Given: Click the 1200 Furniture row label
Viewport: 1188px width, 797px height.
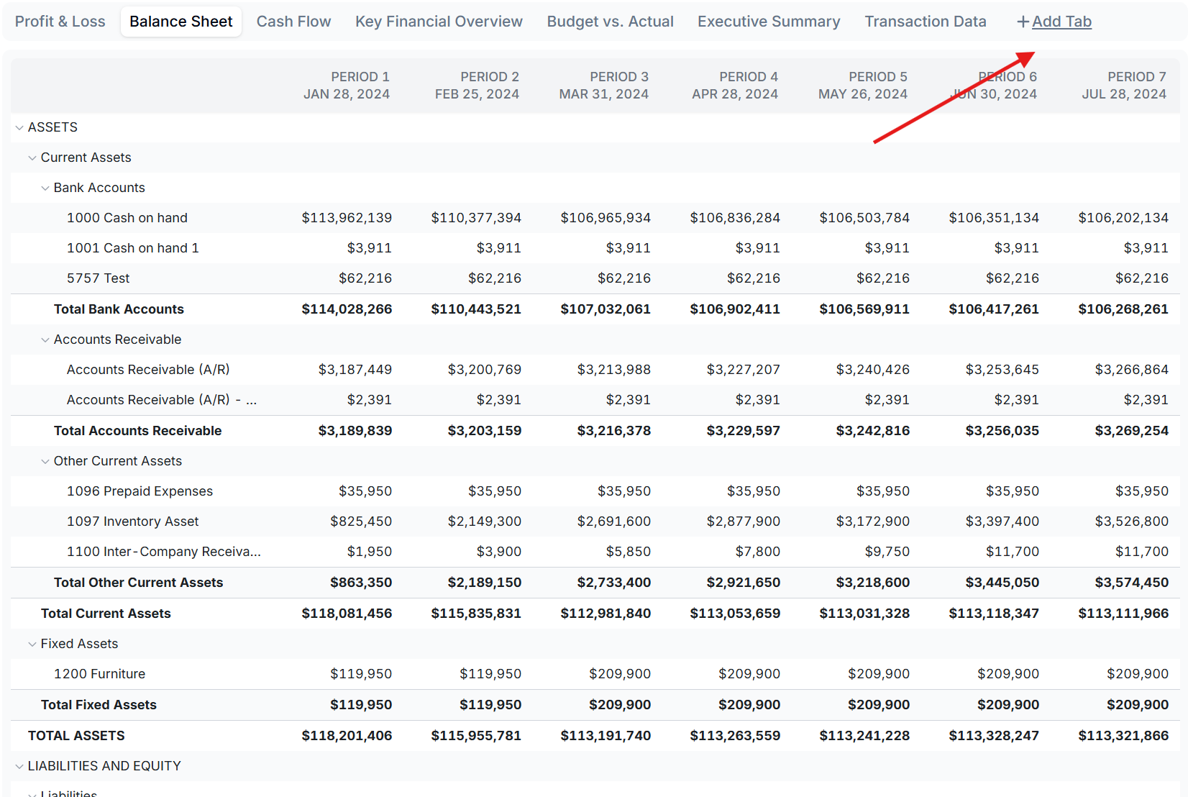Looking at the screenshot, I should [x=99, y=674].
